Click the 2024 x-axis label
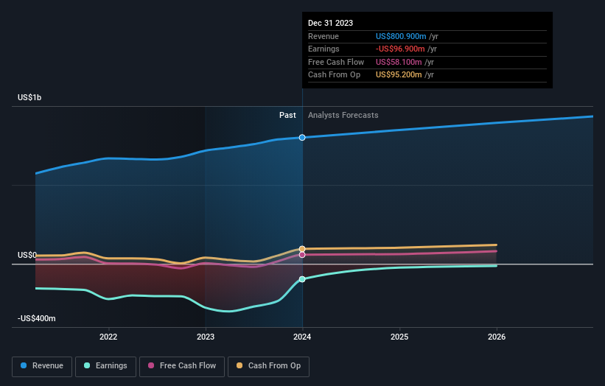The height and width of the screenshot is (386, 605). [302, 337]
